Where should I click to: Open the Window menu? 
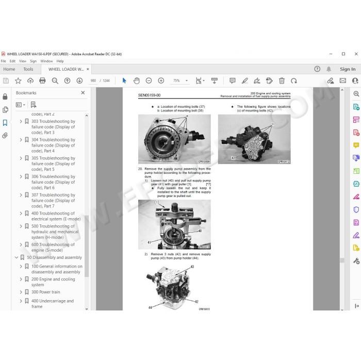point(46,61)
